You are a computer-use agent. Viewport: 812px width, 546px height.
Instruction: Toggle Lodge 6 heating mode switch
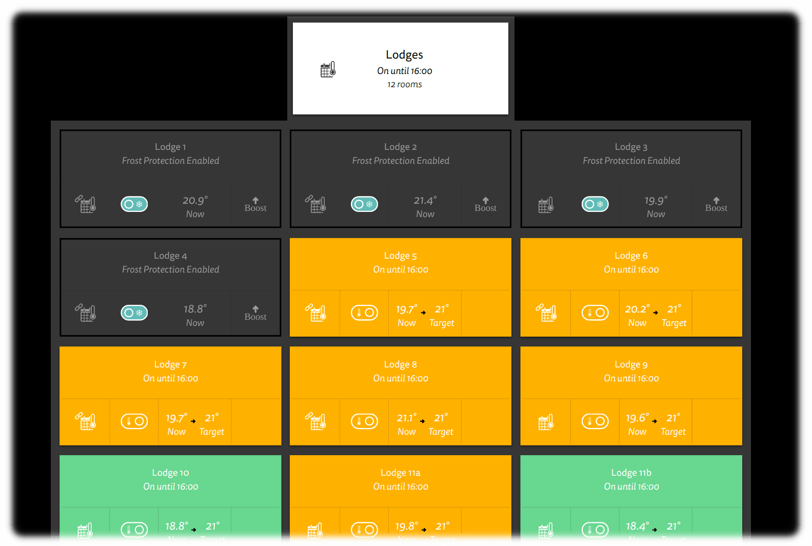click(x=595, y=313)
